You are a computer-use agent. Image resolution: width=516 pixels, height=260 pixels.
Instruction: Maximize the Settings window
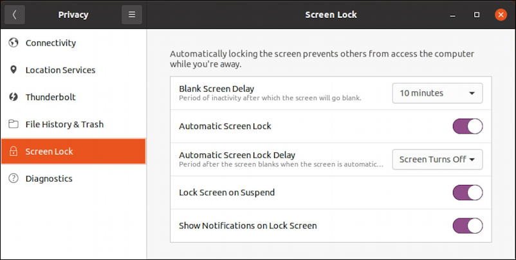[477, 15]
